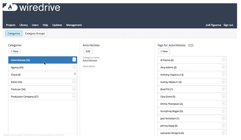Screen dimensions: 241x140
Task: Click the minus icon on Editor row
Action: [74, 81]
